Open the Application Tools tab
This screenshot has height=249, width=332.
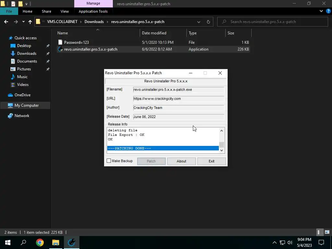93,11
